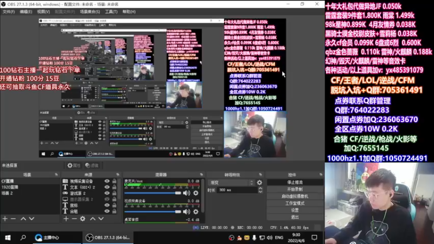Image resolution: width=434 pixels, height=244 pixels.
Task: Open the Windows Start menu
Action: click(x=8, y=237)
